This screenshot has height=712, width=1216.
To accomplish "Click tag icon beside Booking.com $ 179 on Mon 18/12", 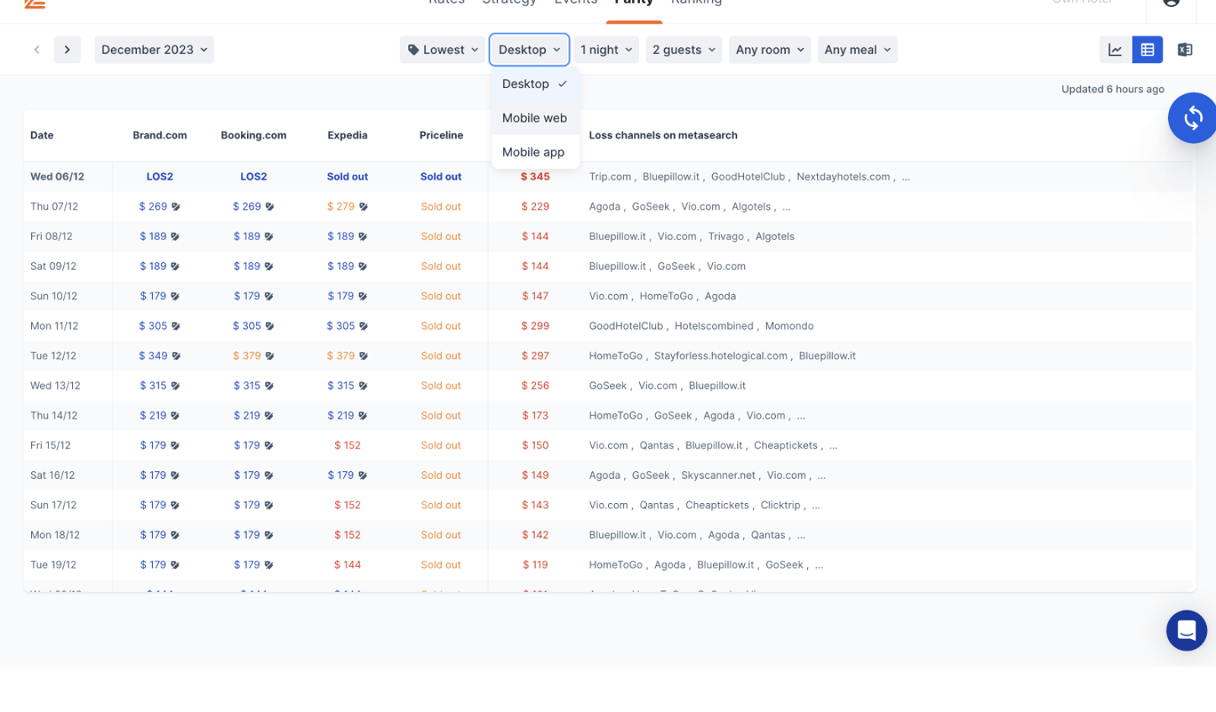I will coord(269,535).
